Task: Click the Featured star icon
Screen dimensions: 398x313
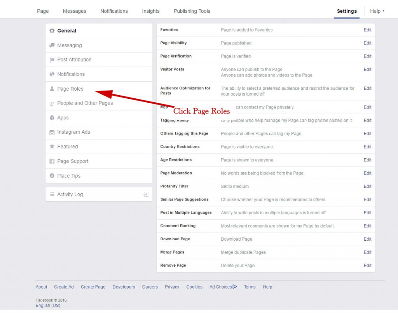Action: click(x=52, y=146)
